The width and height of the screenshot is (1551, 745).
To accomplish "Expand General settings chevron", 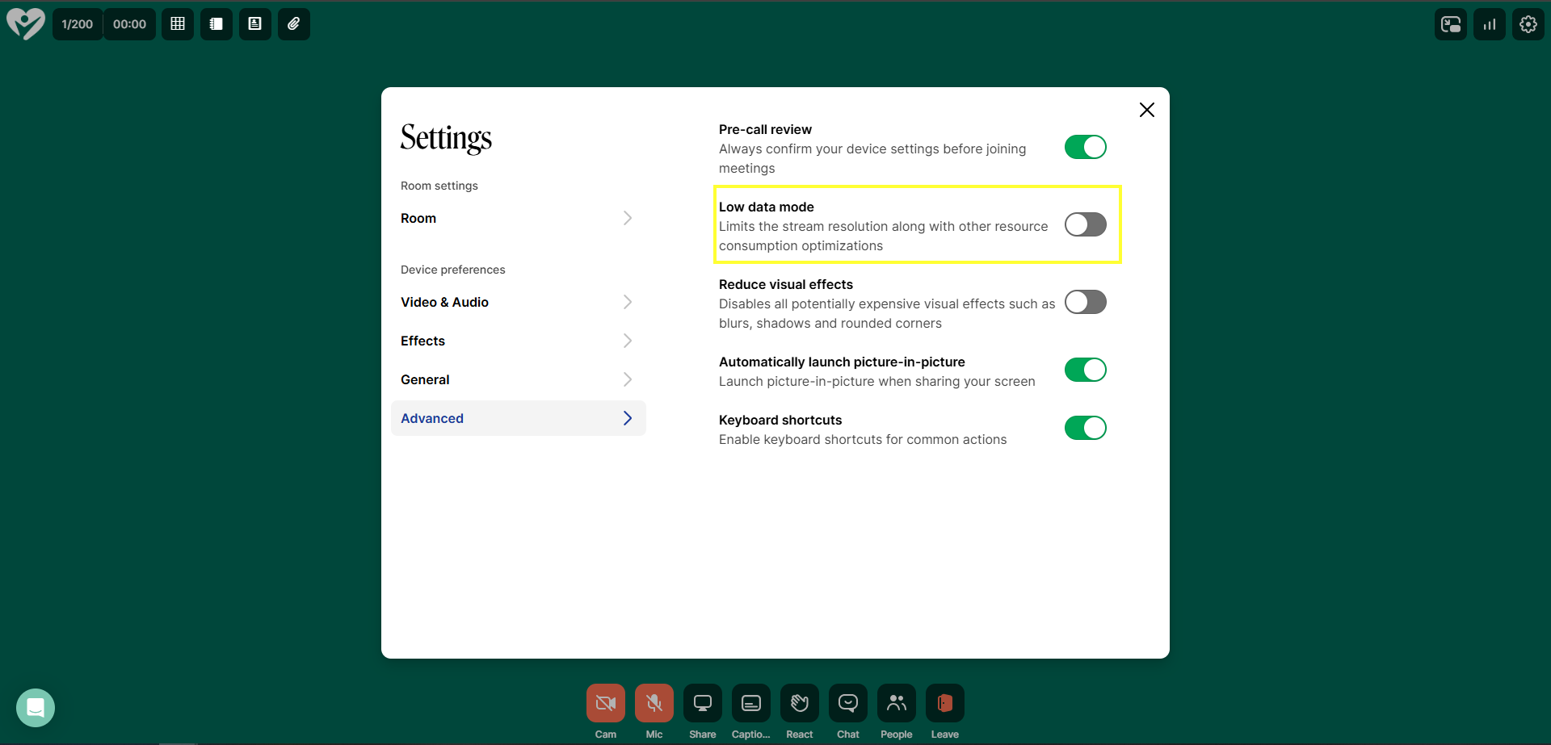I will click(x=628, y=379).
